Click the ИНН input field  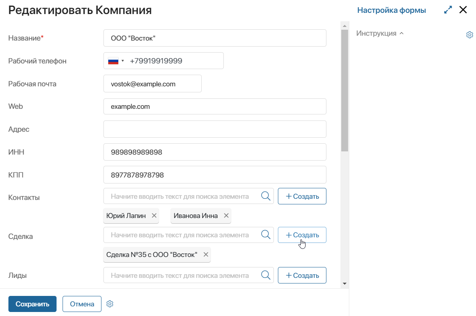click(215, 152)
